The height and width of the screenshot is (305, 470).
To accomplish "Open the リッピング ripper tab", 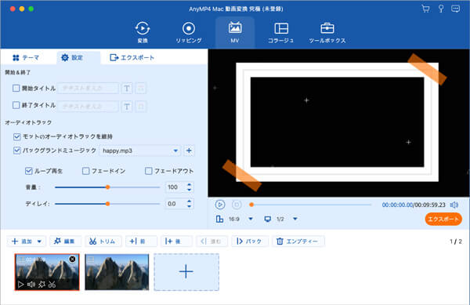I will [x=189, y=32].
